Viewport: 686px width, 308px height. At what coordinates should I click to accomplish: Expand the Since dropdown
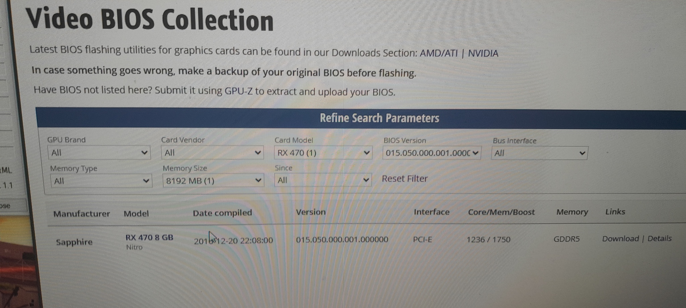pos(323,180)
